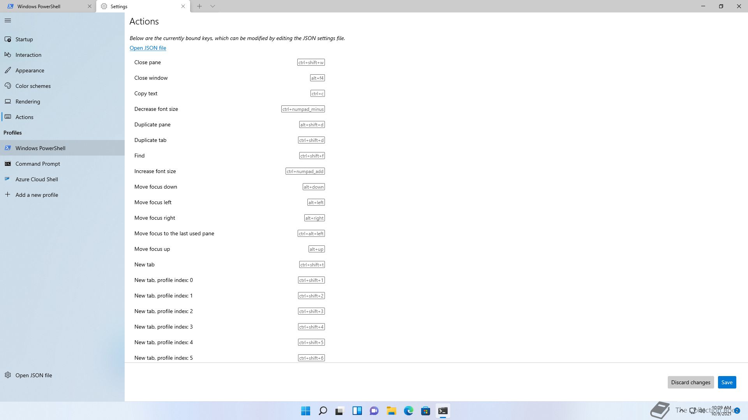The height and width of the screenshot is (420, 748).
Task: Select the Windows PowerShell profile
Action: (62, 148)
